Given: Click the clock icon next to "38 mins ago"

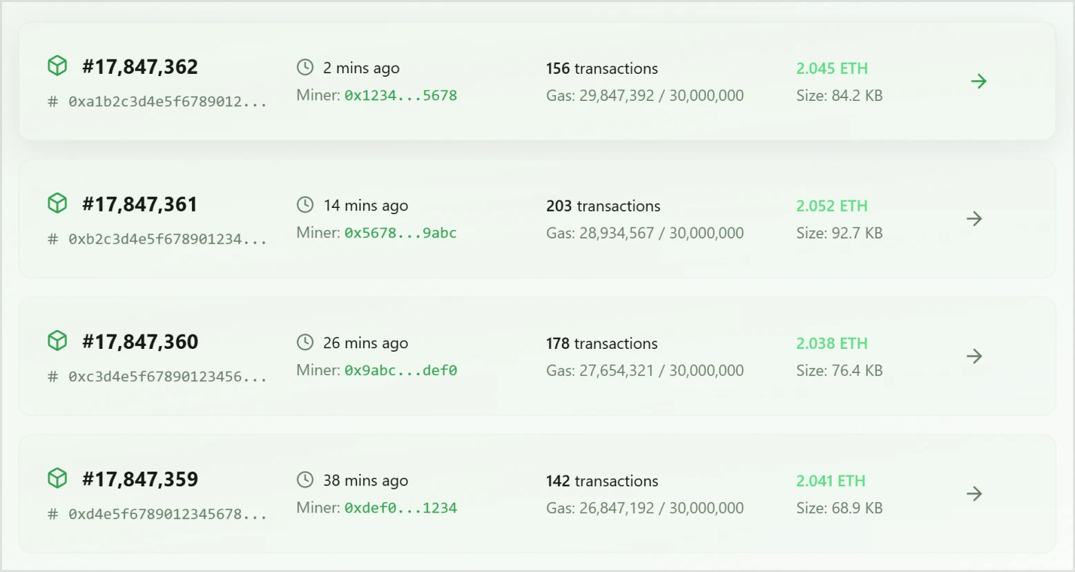Looking at the screenshot, I should (x=305, y=479).
